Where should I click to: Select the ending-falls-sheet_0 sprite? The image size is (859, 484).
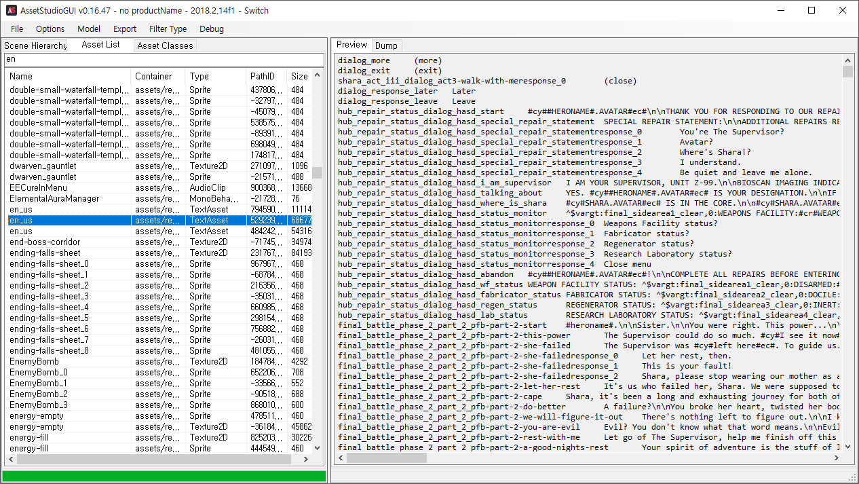coord(159,263)
